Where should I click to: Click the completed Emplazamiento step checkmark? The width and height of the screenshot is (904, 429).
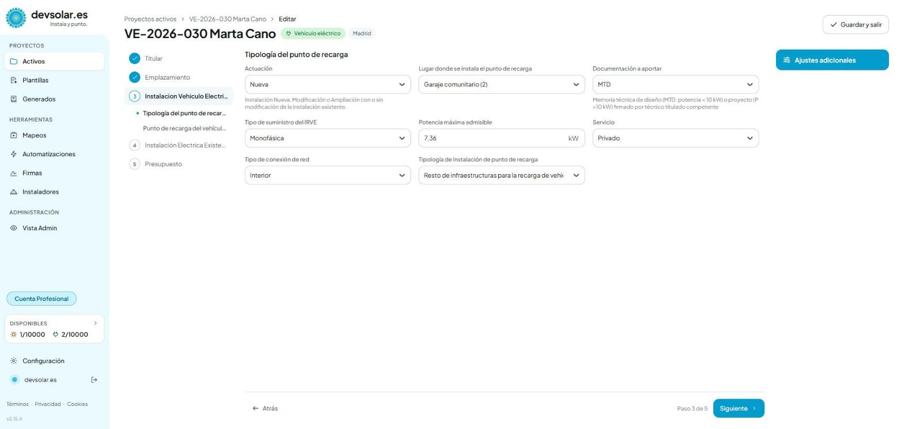click(135, 77)
